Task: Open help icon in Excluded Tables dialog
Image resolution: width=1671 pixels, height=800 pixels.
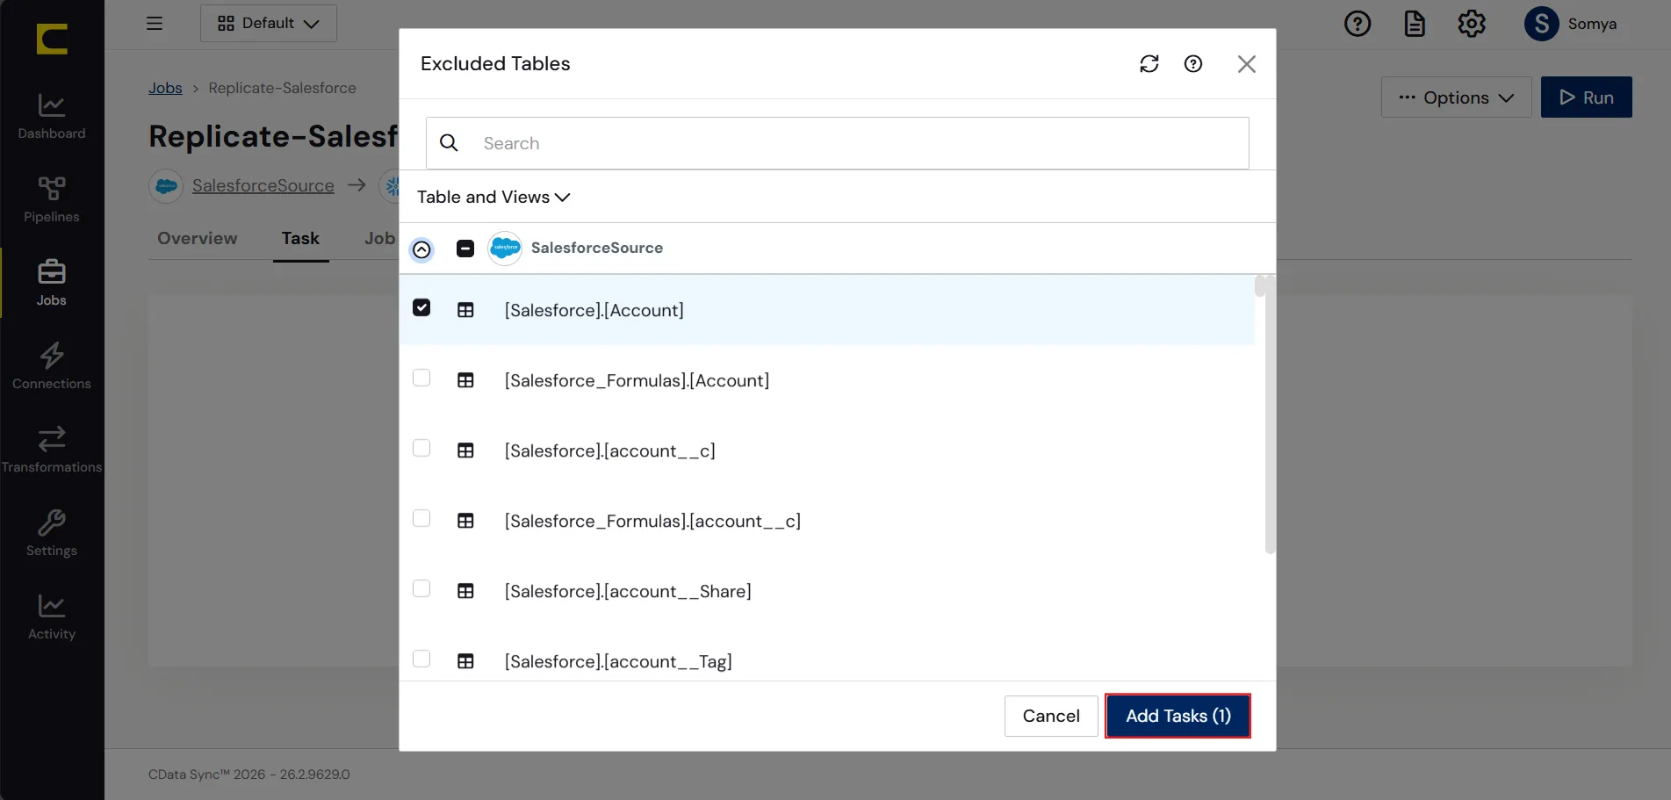Action: 1193,64
